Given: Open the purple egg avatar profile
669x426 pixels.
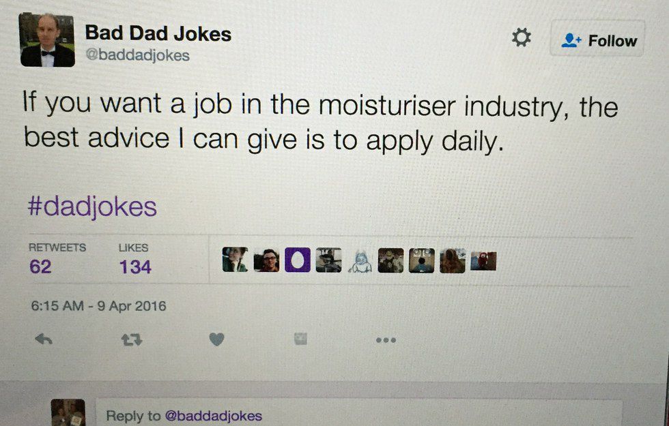Looking at the screenshot, I should [297, 260].
